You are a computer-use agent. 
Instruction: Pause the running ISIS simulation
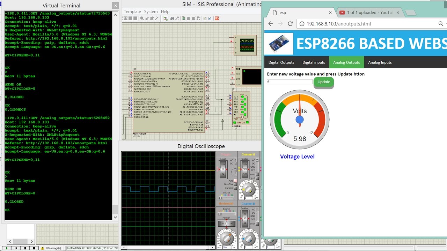tap(24, 248)
